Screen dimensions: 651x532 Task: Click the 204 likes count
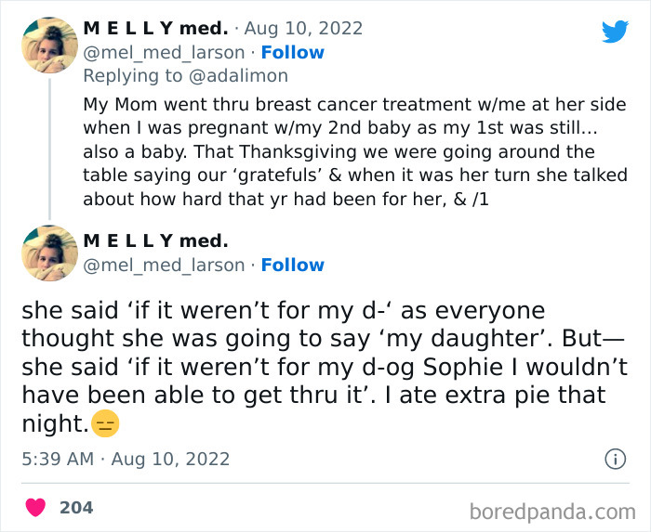pos(76,508)
